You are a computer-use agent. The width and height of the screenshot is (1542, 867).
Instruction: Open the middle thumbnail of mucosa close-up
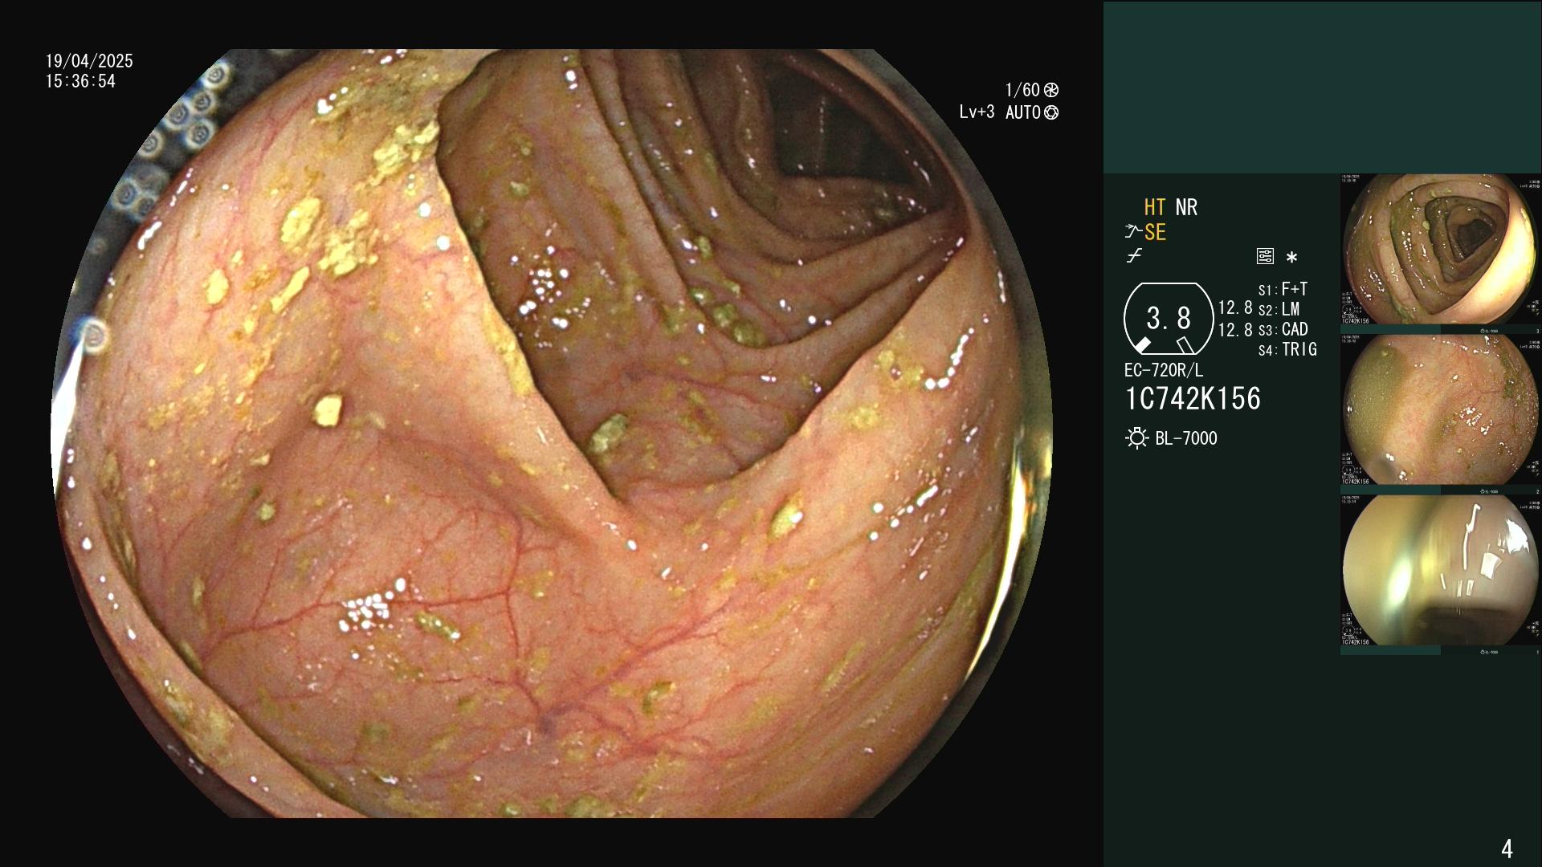[x=1441, y=410]
